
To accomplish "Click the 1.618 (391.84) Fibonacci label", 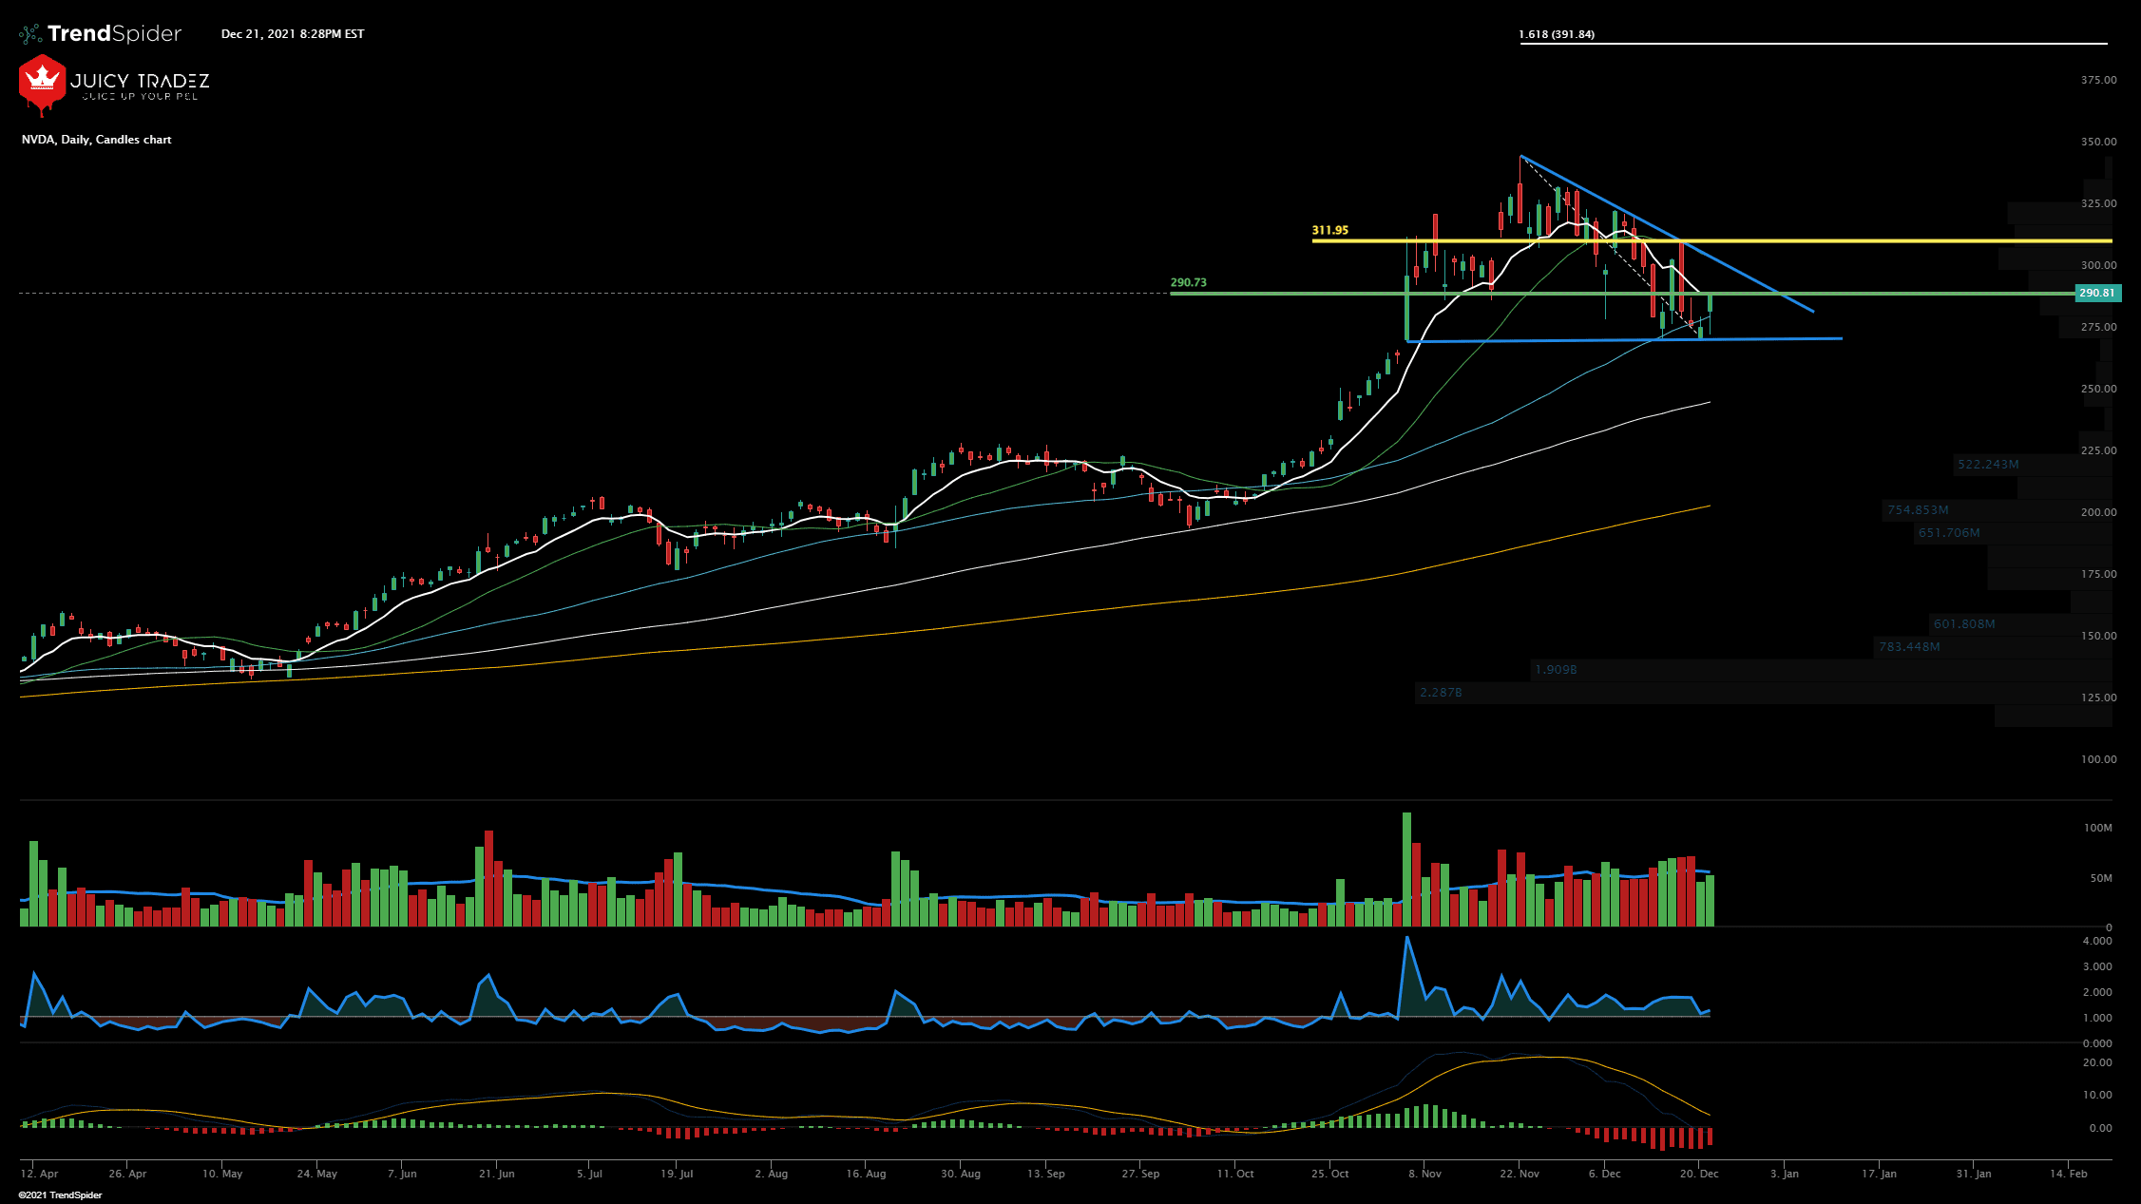I will tap(1557, 34).
